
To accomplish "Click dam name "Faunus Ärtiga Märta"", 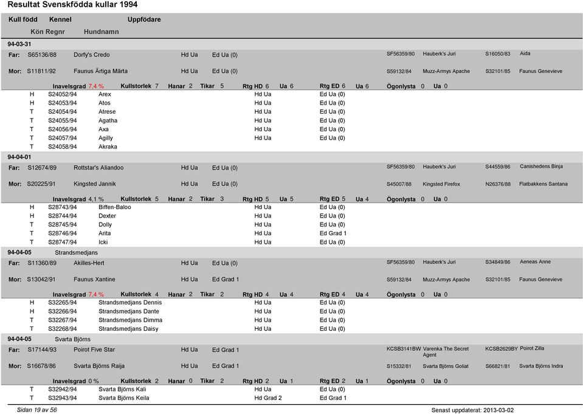I will 100,71.
